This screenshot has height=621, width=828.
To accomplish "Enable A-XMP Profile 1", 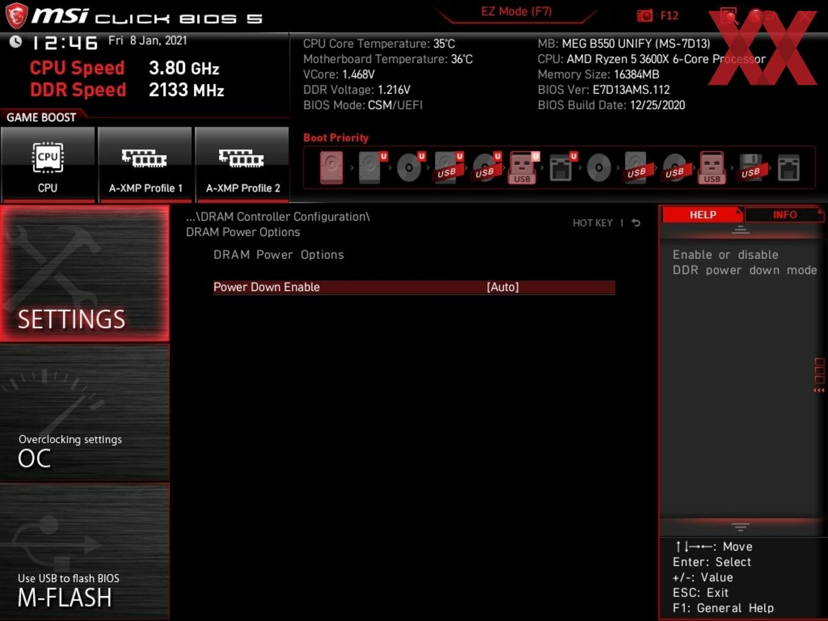I will click(145, 164).
